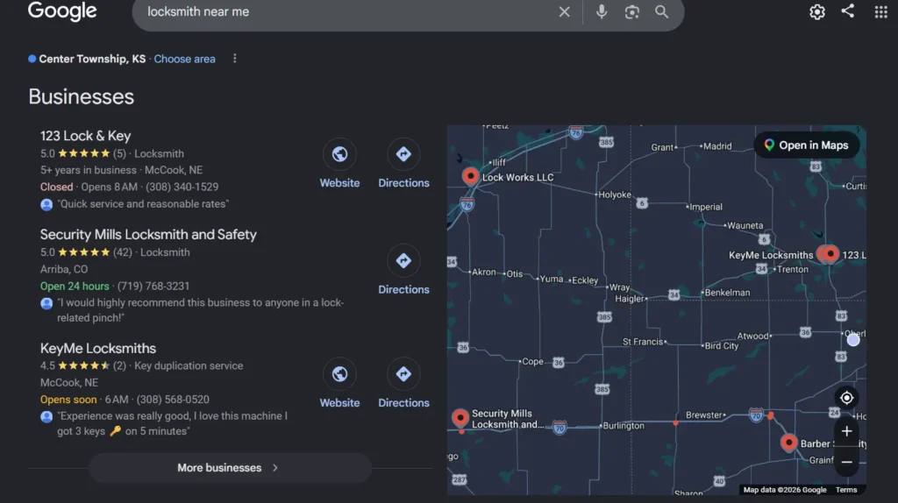
Task: Open quick settings gear icon
Action: point(817,11)
